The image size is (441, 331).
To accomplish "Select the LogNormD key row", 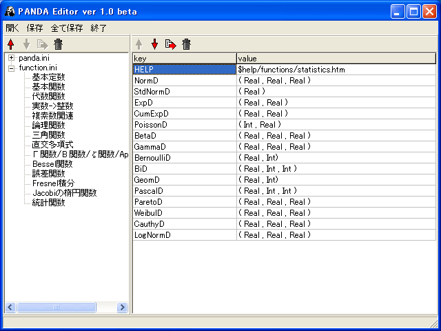I will click(185, 235).
